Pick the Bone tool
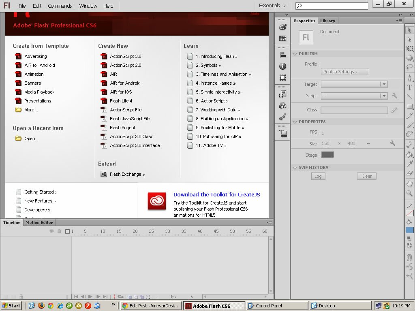Viewport: 415px width, 311px height. (409, 145)
